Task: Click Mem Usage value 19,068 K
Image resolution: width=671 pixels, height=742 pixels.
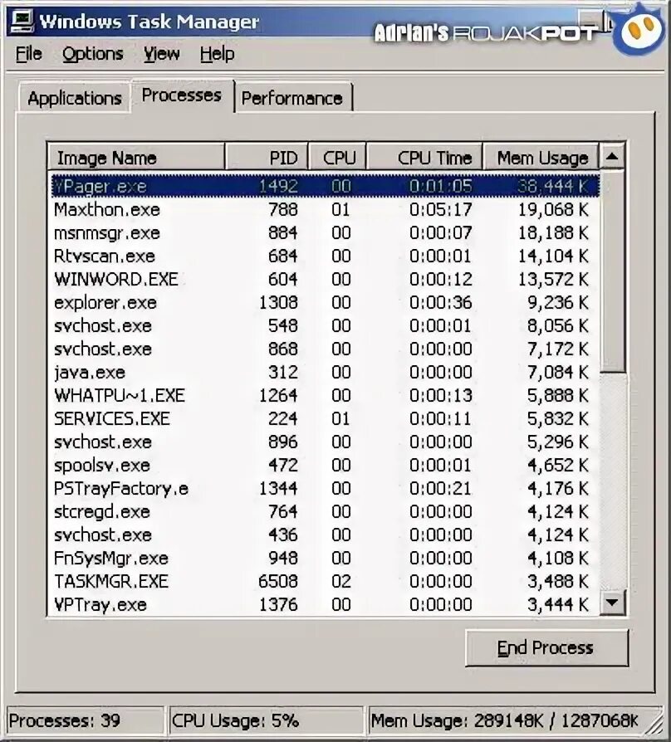Action: (x=552, y=209)
